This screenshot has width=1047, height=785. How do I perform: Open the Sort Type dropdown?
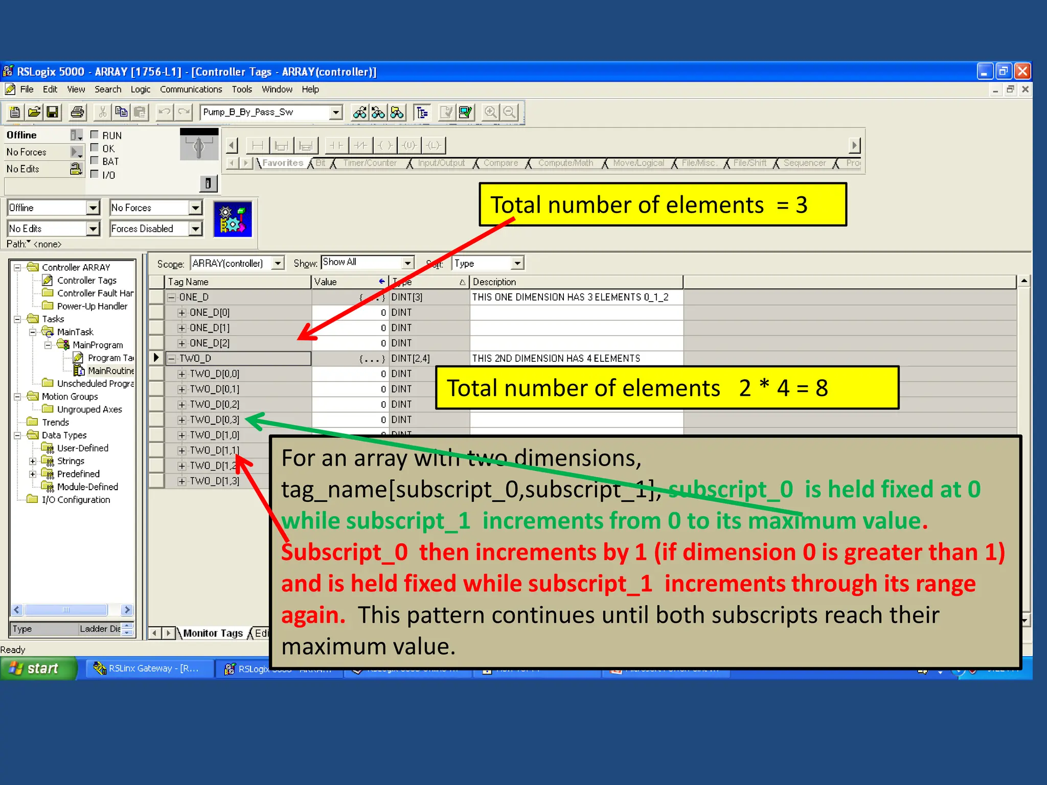[x=517, y=263]
